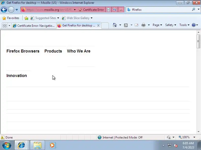Open the recent pages dropdown arrow

17,10
